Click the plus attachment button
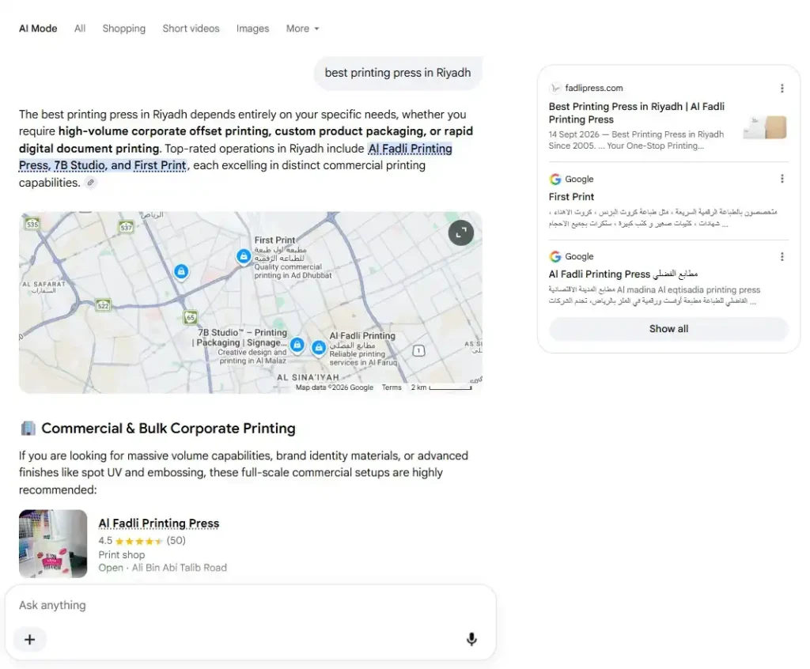Viewport: 810px width, 669px height. 30,640
